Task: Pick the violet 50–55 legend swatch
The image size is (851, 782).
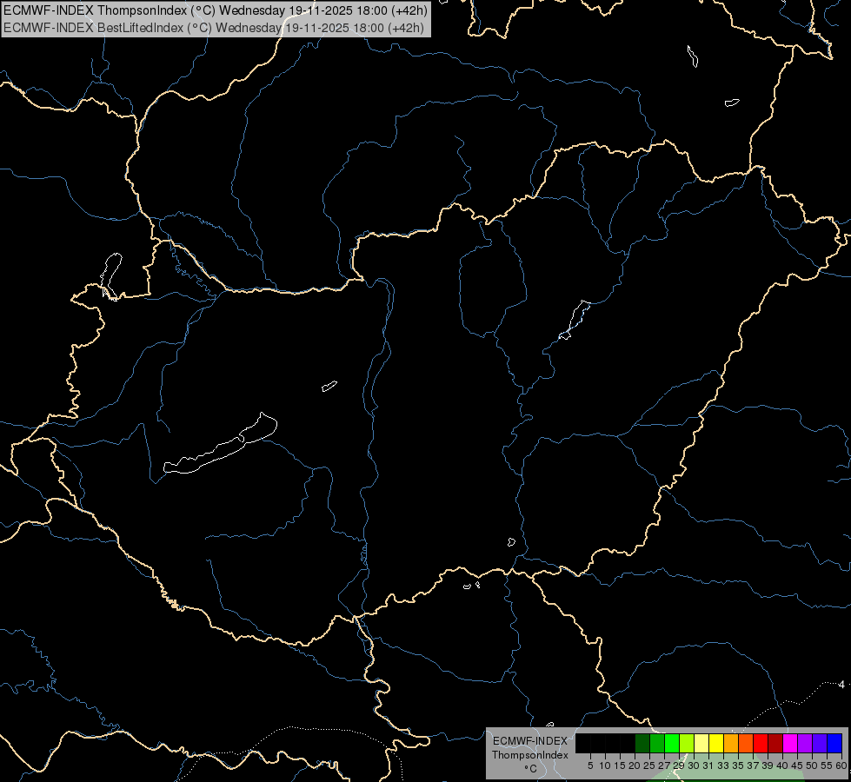Action: coord(820,743)
